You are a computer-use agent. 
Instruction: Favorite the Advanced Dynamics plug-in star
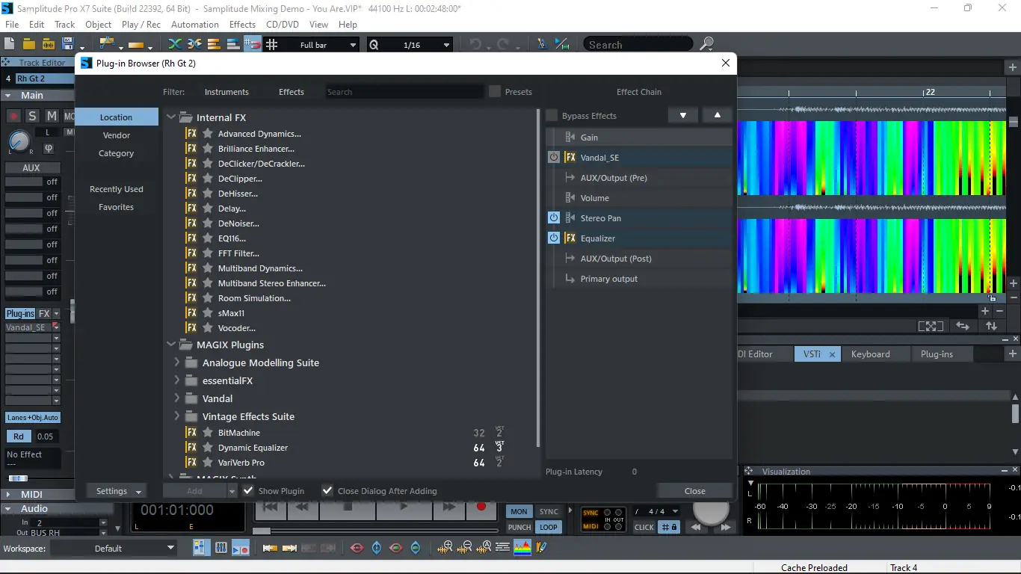tap(208, 134)
